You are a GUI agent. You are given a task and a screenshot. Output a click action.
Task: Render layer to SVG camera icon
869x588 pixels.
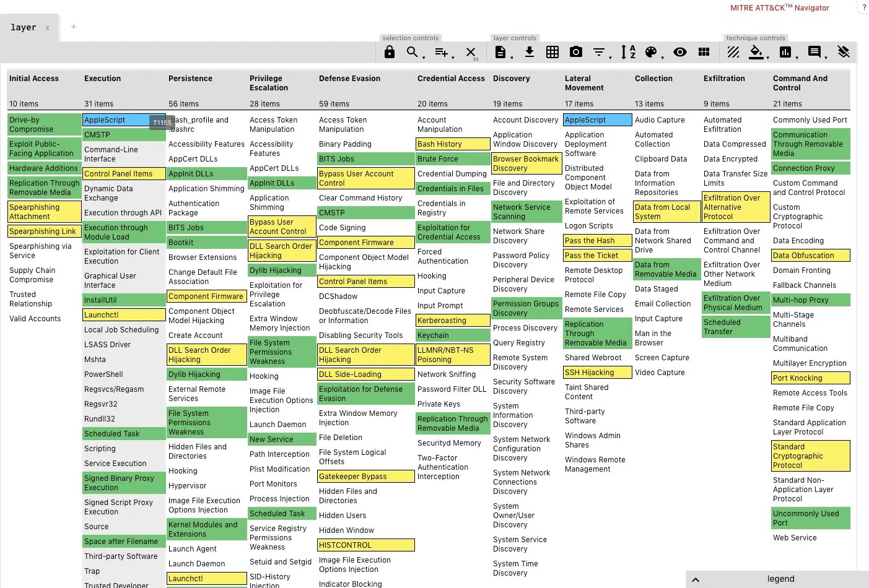coord(576,52)
